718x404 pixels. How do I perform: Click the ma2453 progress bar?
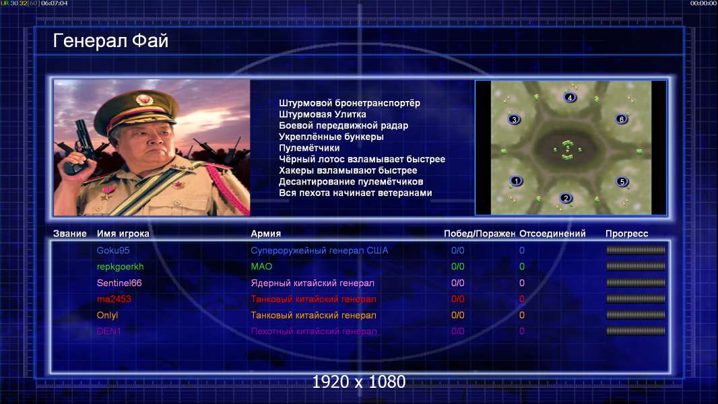pyautogui.click(x=636, y=299)
